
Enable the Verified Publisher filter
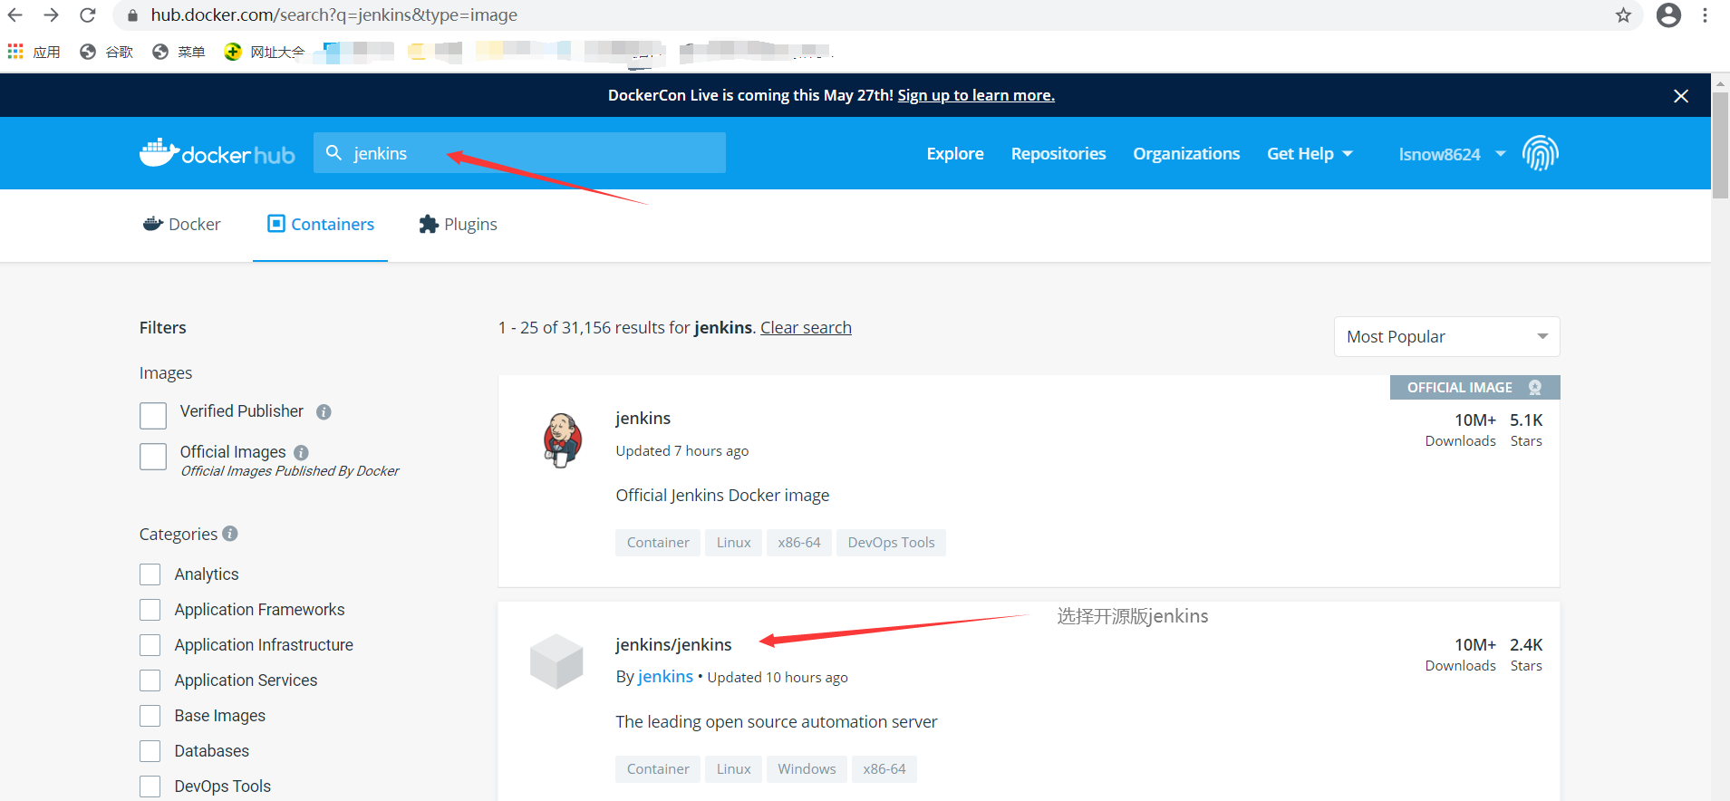pyautogui.click(x=153, y=416)
